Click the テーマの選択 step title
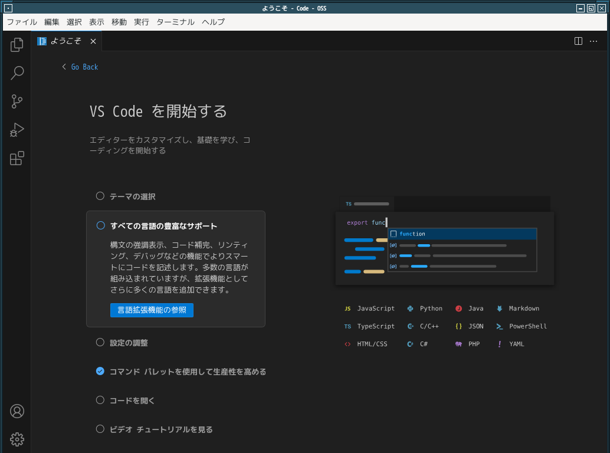 (x=133, y=197)
